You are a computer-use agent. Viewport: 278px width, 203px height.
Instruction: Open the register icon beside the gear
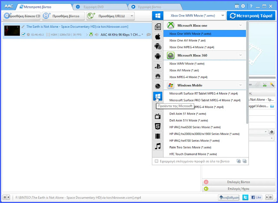(237, 7)
